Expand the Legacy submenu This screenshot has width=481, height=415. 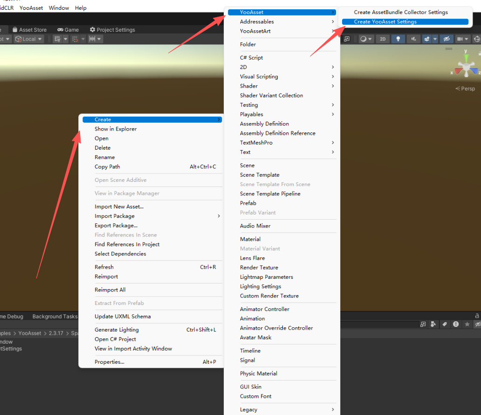tap(282, 410)
